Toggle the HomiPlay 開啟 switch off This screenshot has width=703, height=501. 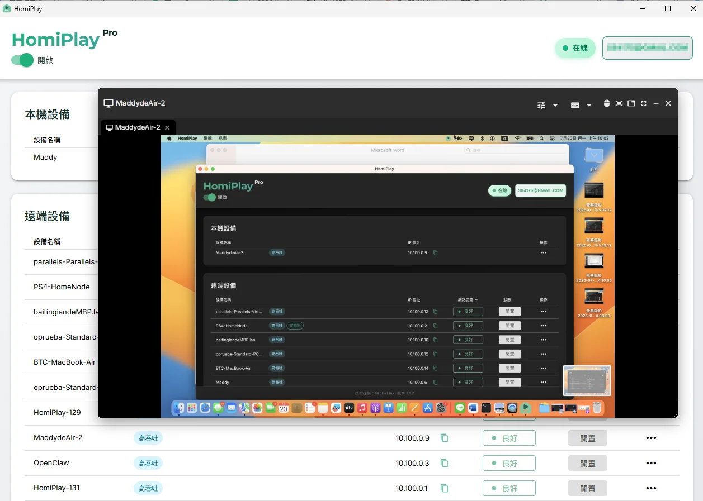pyautogui.click(x=22, y=60)
